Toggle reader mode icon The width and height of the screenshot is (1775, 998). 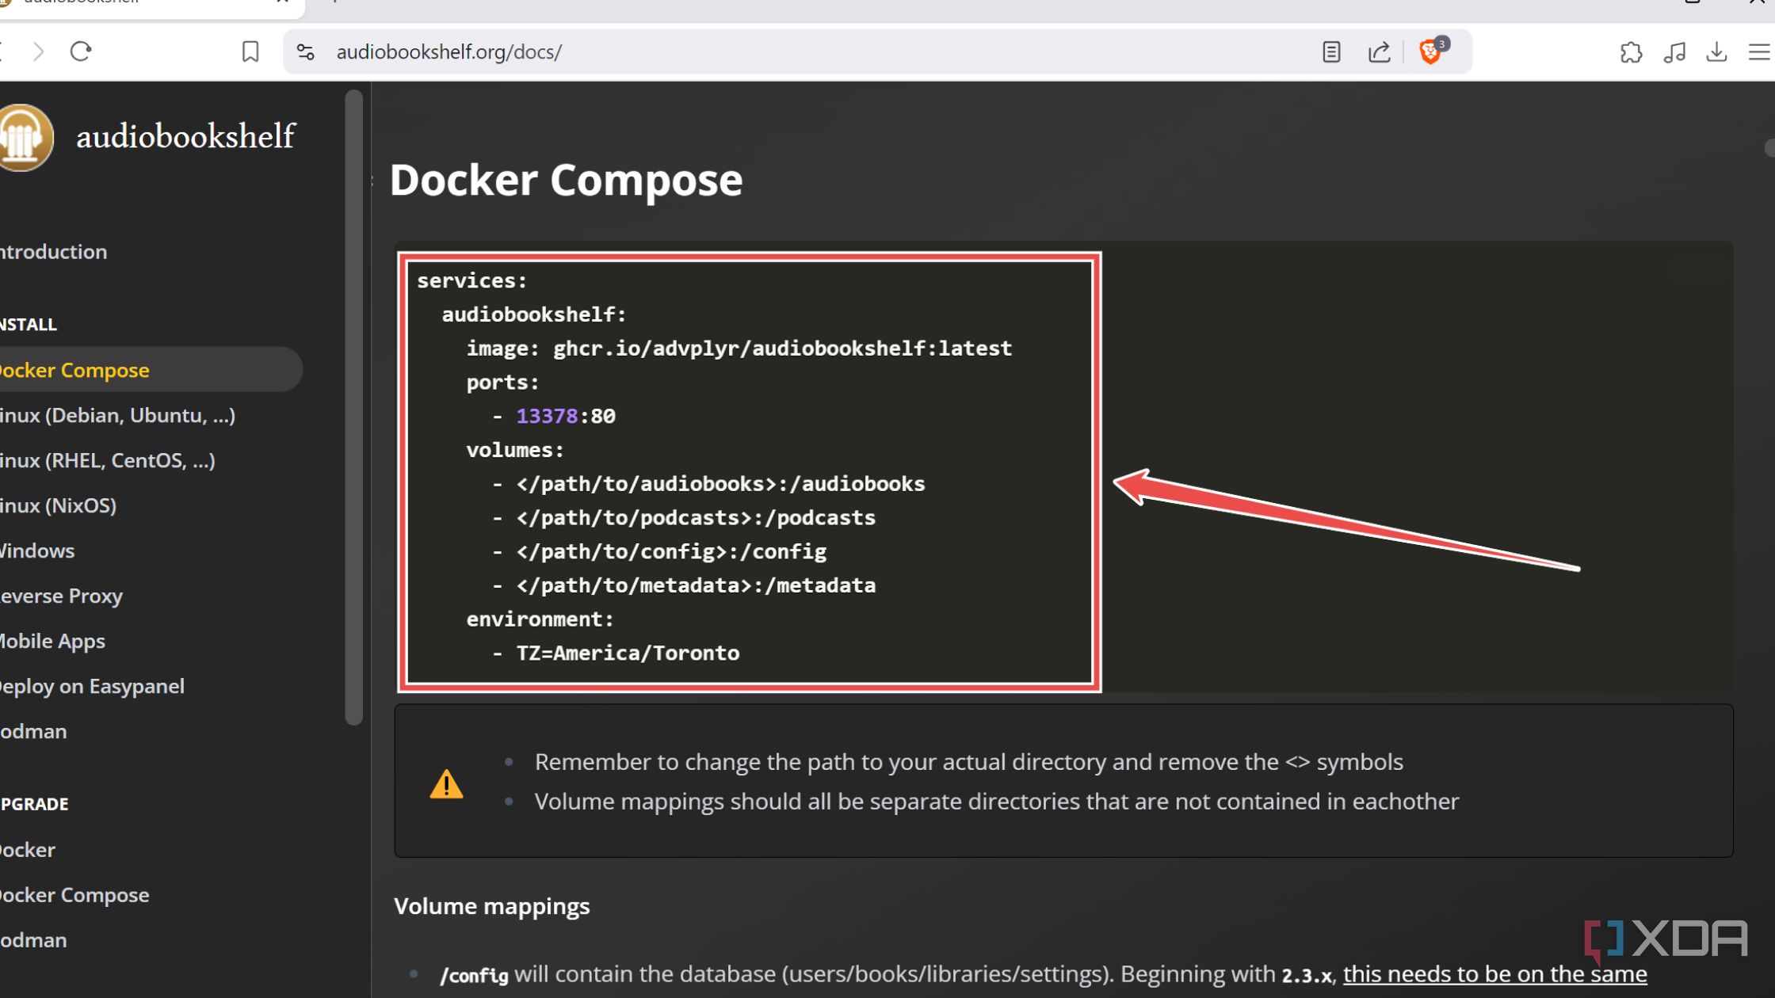[x=1331, y=51]
